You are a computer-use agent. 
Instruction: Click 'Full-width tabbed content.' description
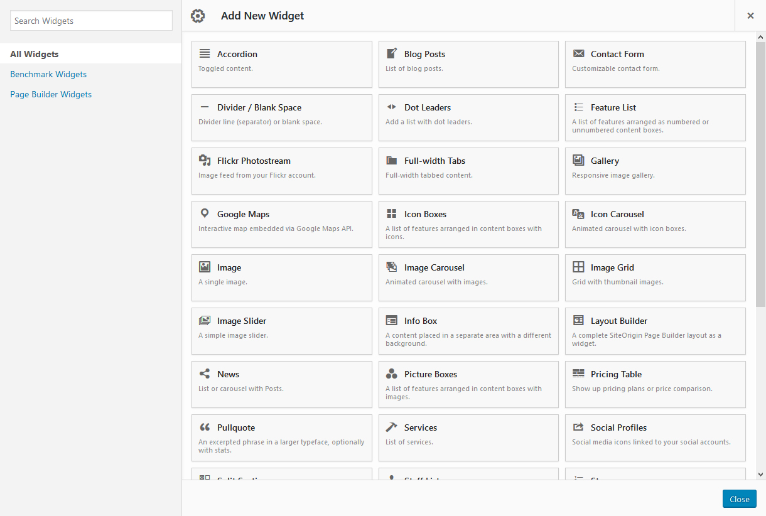click(429, 175)
